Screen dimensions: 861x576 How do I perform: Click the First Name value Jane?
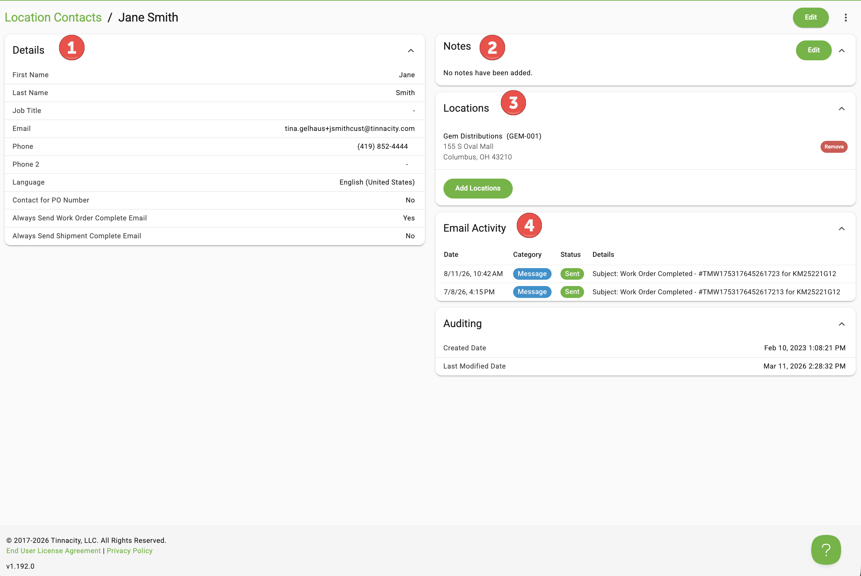(x=407, y=75)
